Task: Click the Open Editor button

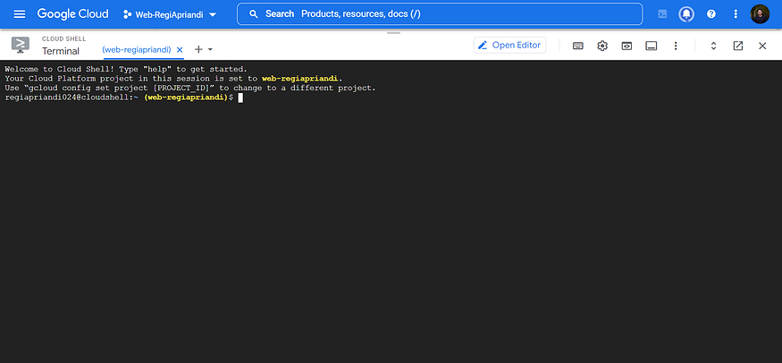Action: [509, 46]
